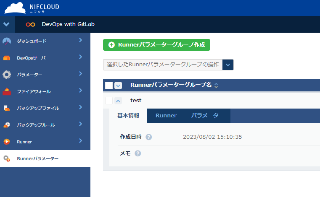Click the help icon next to メモ
320x197 pixels.
tap(138, 153)
